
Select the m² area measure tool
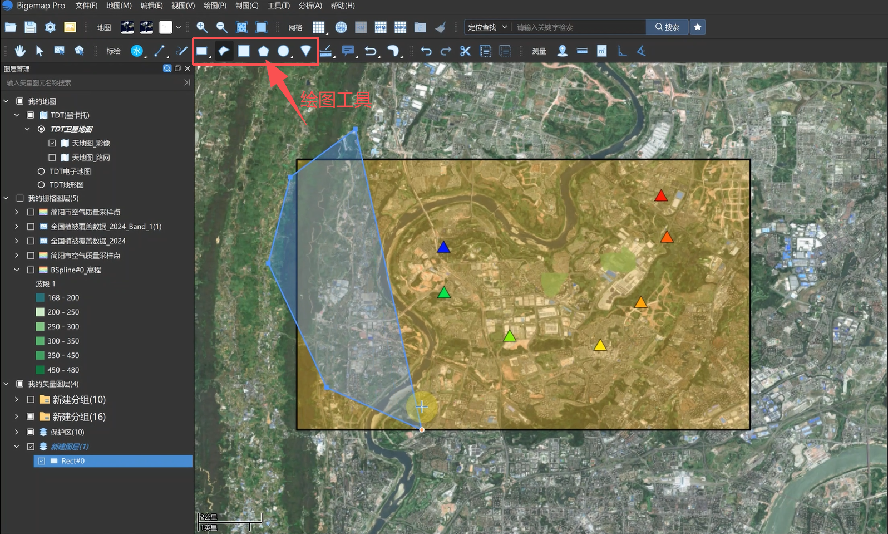click(x=601, y=51)
